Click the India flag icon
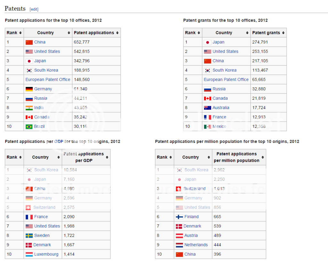Image resolution: width=328 pixels, height=268 pixels. (x=29, y=108)
